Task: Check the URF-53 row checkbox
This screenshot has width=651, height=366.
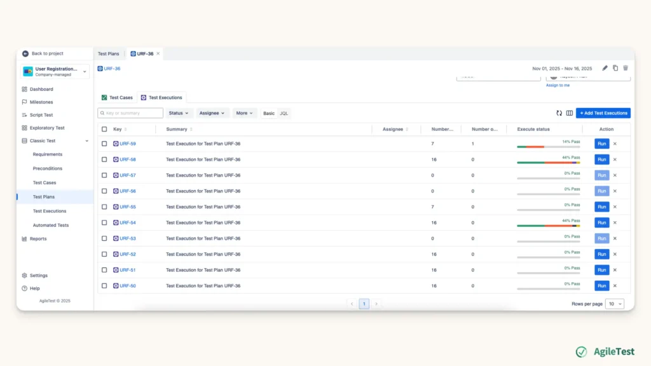Action: (x=104, y=239)
